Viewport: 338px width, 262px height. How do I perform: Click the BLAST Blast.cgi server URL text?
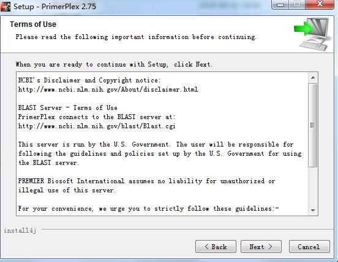coord(97,126)
